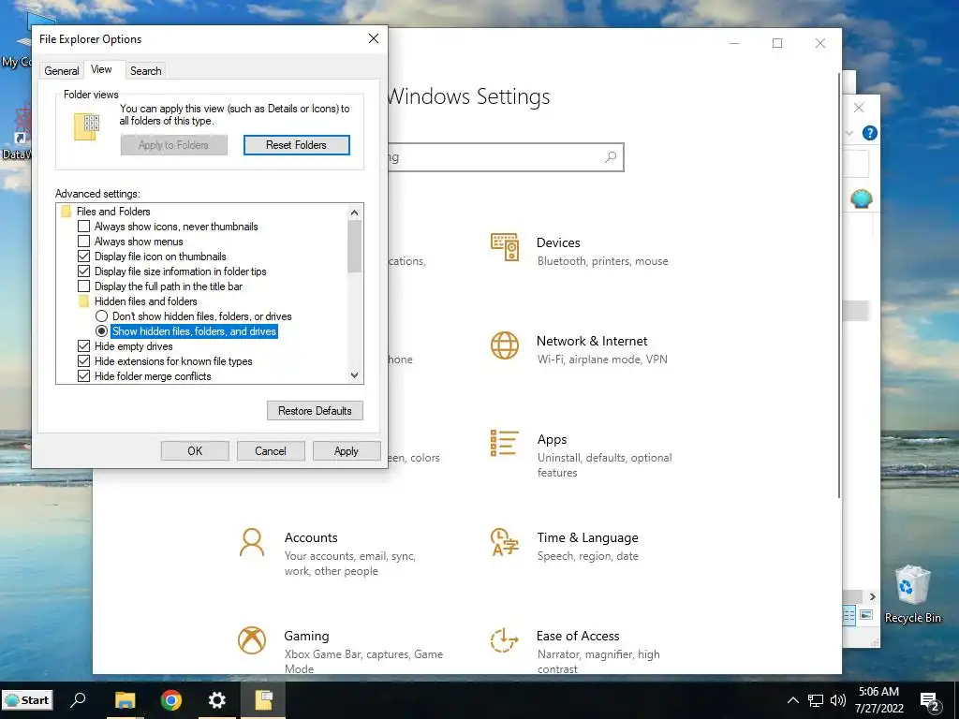959x719 pixels.
Task: Switch to the Search tab
Action: 145,71
